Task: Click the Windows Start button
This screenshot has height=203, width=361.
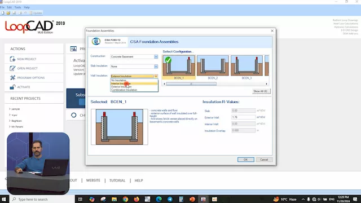Action: tap(4, 199)
